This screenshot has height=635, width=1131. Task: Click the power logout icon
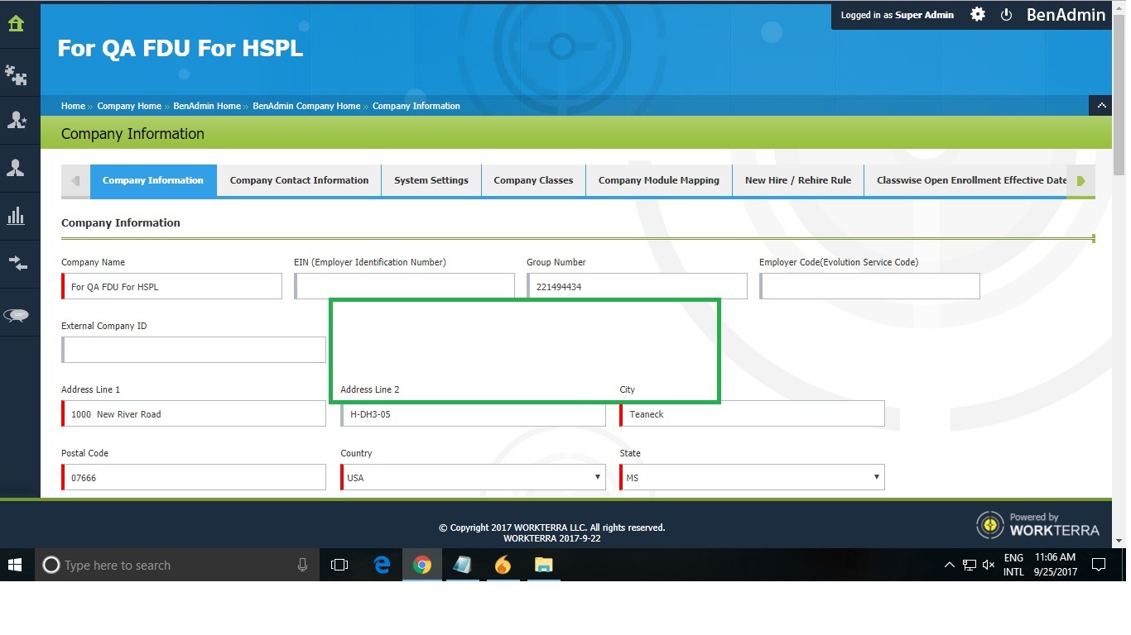[1006, 15]
